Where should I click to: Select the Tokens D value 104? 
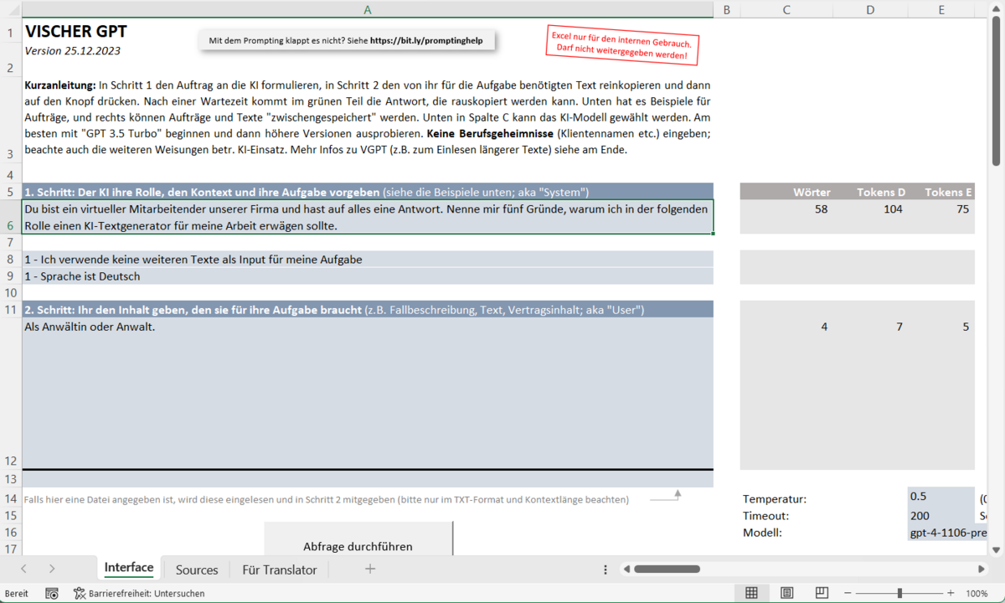point(893,209)
